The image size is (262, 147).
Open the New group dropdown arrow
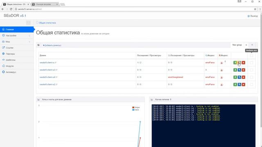(x=246, y=45)
